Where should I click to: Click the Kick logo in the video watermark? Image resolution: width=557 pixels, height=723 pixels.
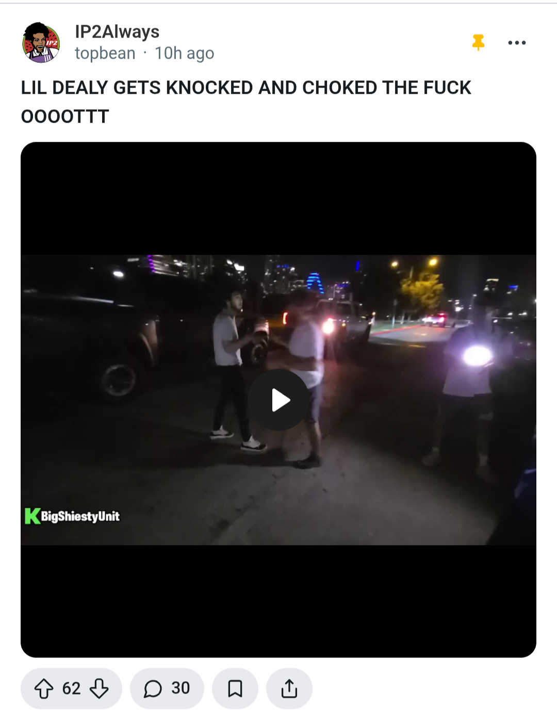32,516
